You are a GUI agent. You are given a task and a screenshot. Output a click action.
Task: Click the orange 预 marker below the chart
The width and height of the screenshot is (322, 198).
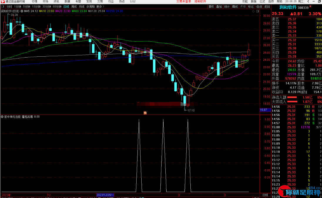[145, 113]
